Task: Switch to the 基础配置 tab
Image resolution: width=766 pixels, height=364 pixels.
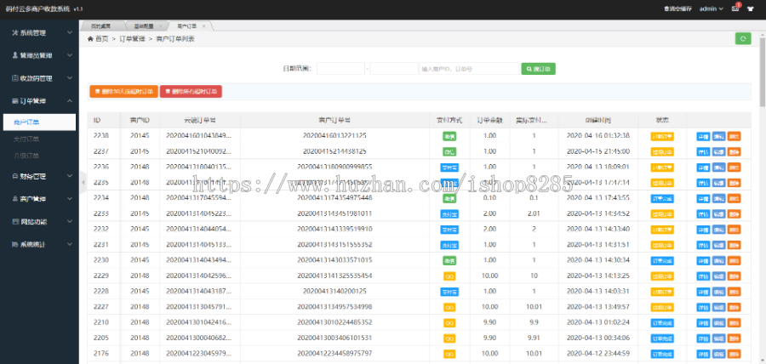Action: tap(144, 26)
